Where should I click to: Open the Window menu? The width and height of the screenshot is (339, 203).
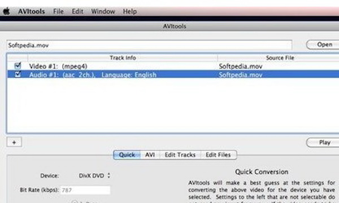pos(103,11)
